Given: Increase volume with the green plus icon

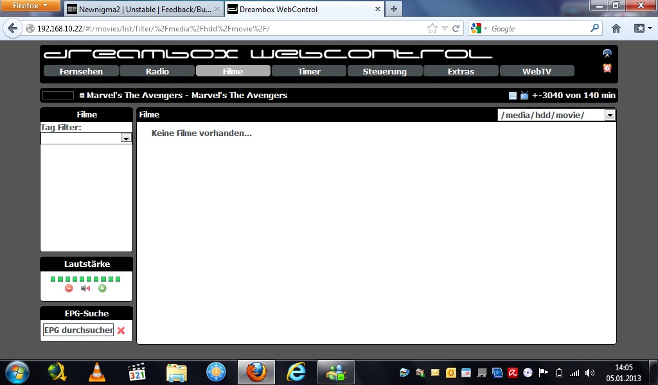Looking at the screenshot, I should click(x=102, y=289).
